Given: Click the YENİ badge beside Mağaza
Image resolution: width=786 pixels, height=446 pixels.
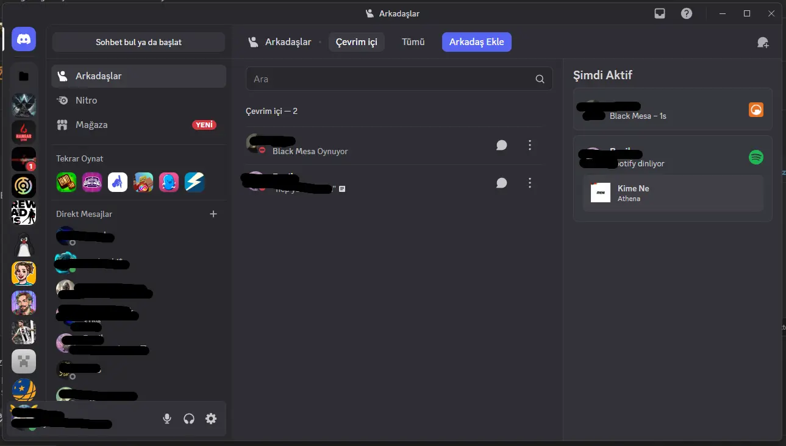Looking at the screenshot, I should coord(204,125).
